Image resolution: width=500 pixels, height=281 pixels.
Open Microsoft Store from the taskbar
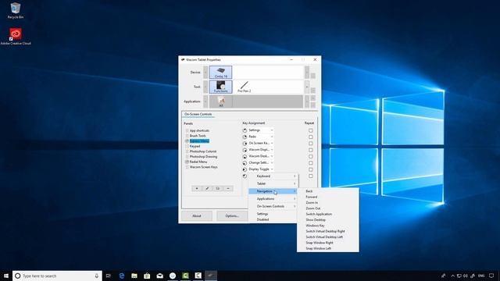[147, 276]
